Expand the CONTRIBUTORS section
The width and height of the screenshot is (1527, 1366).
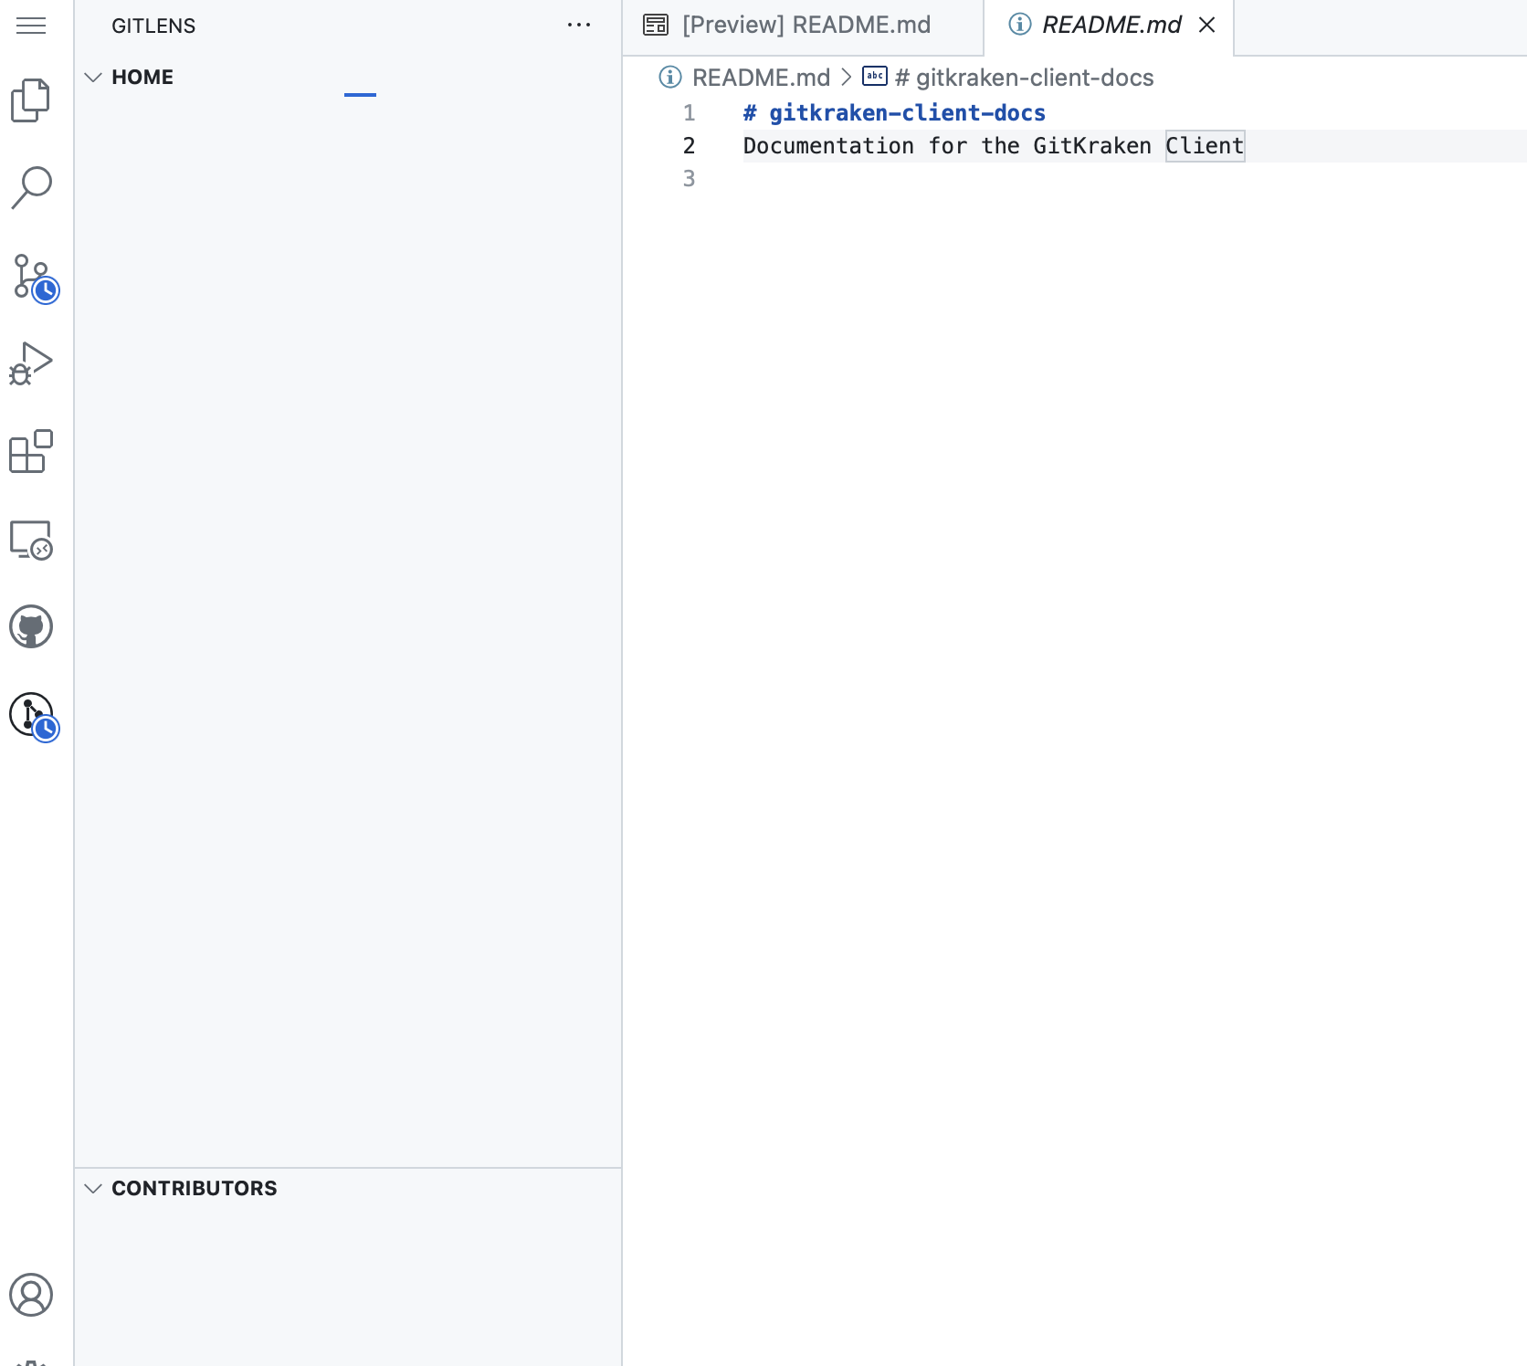pyautogui.click(x=94, y=1188)
